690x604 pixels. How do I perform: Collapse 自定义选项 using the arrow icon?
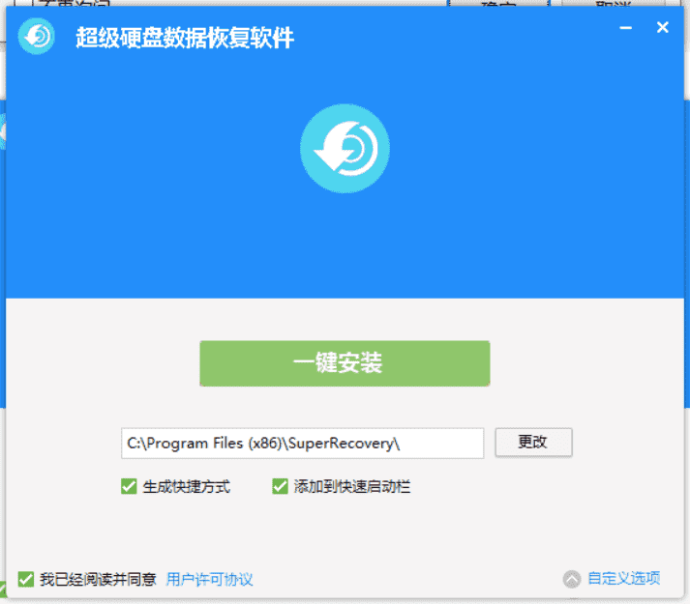tap(572, 579)
